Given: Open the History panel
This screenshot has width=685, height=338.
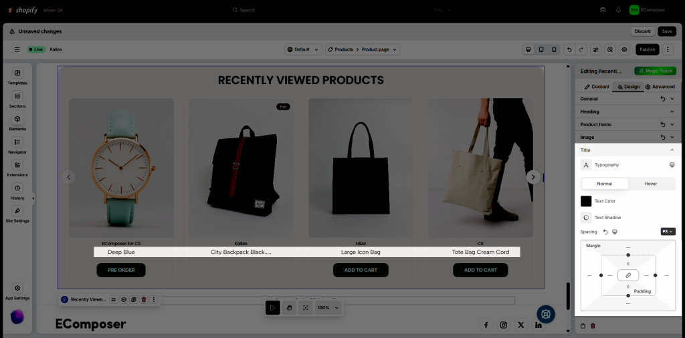Looking at the screenshot, I should [x=17, y=191].
